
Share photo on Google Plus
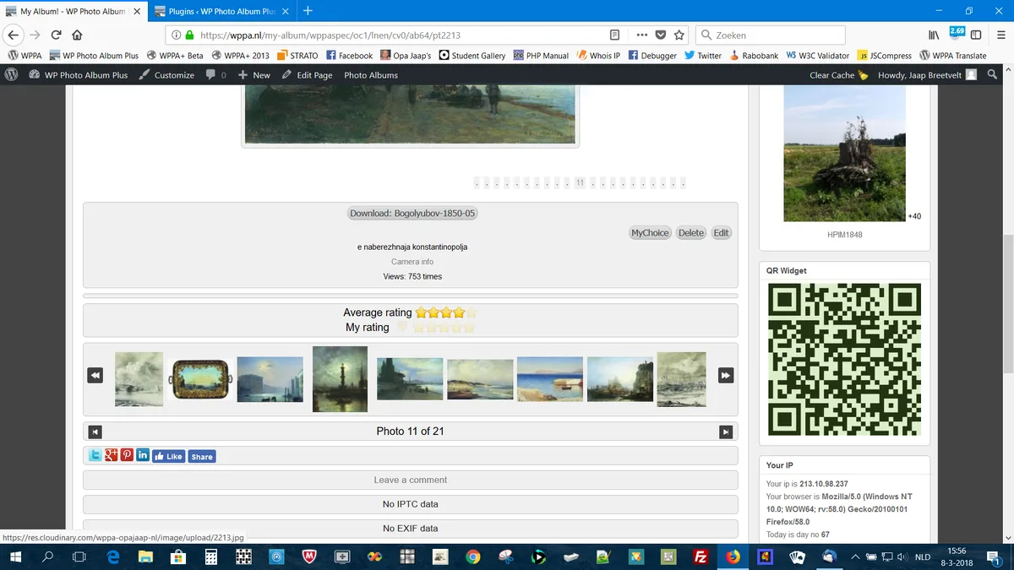click(112, 455)
